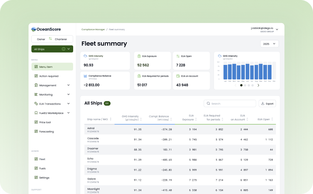Toggle Owner / Charterer swap switch

point(50,39)
